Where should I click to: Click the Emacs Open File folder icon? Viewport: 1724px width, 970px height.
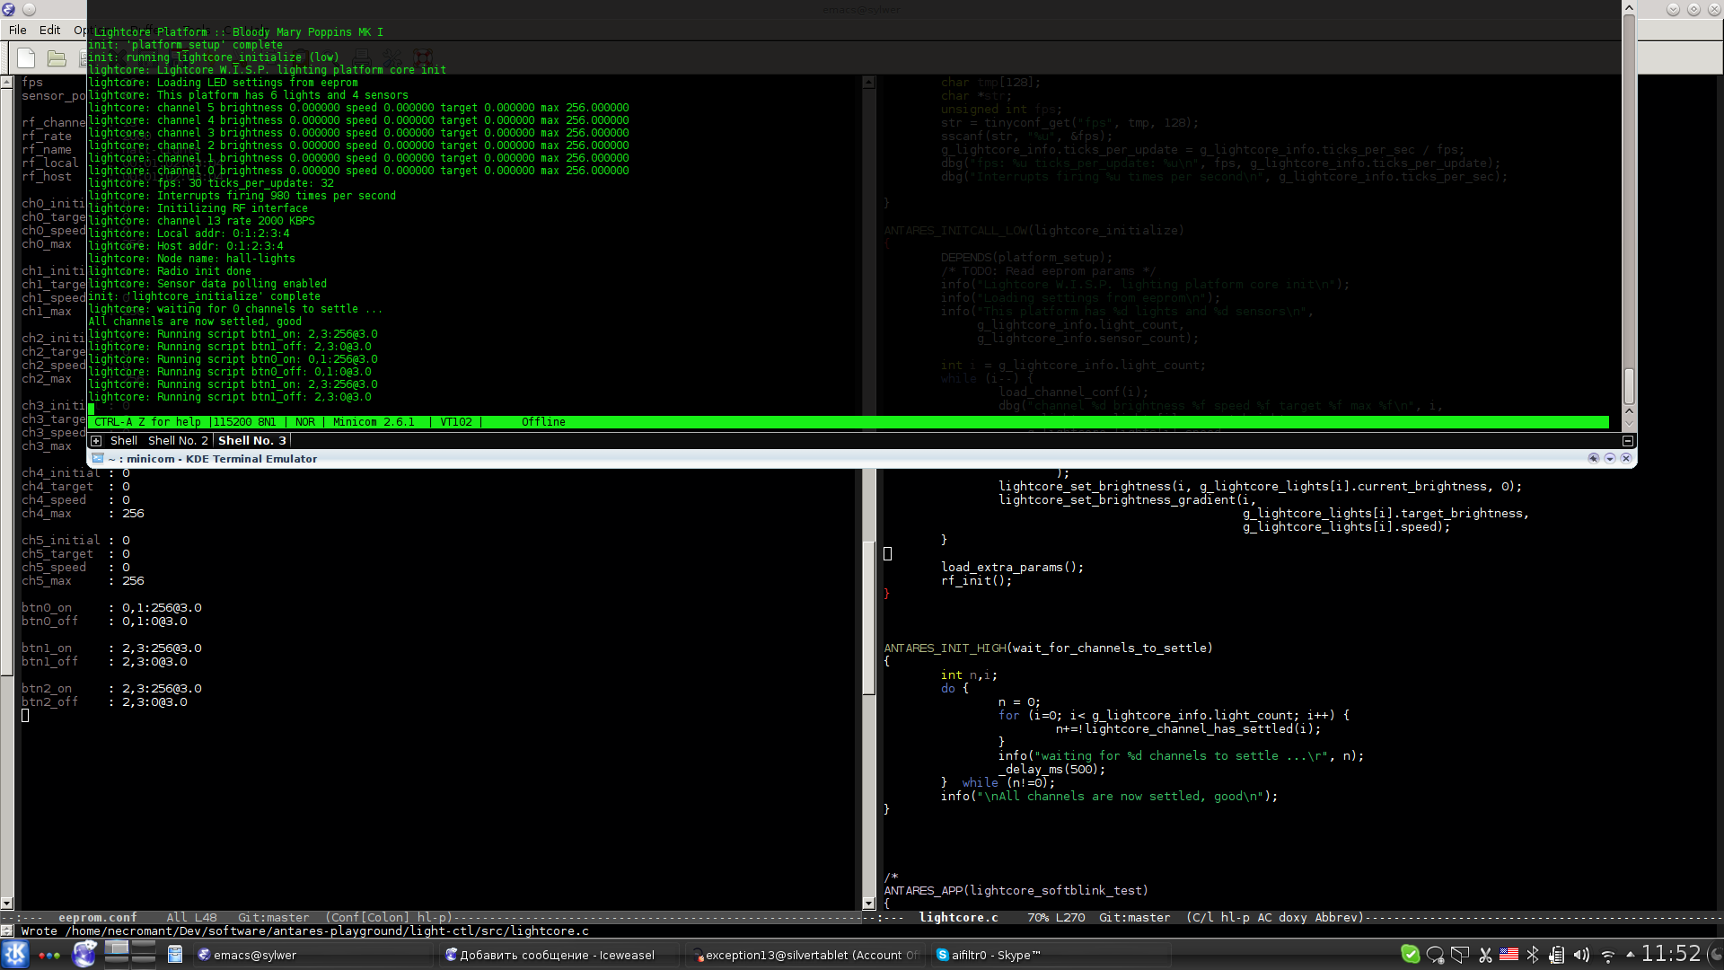click(57, 58)
